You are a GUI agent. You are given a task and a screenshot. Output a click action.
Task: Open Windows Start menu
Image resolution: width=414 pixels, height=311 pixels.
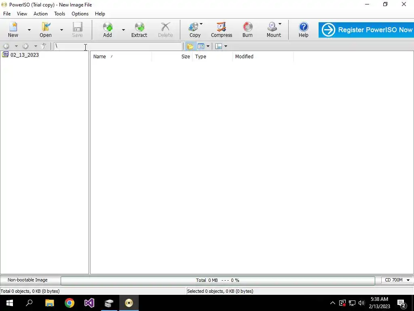pos(10,303)
